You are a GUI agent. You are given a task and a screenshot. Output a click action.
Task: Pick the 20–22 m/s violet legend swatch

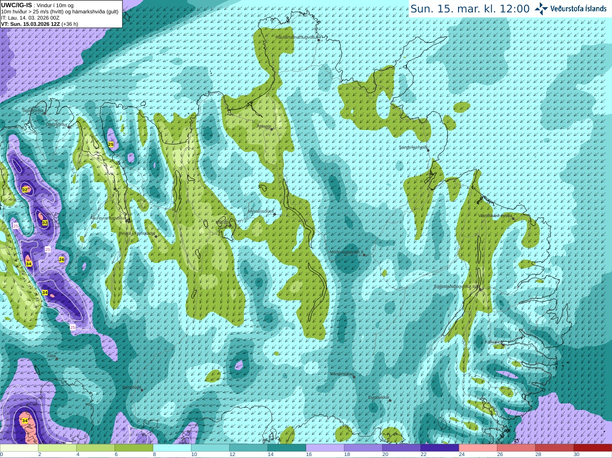click(x=402, y=448)
